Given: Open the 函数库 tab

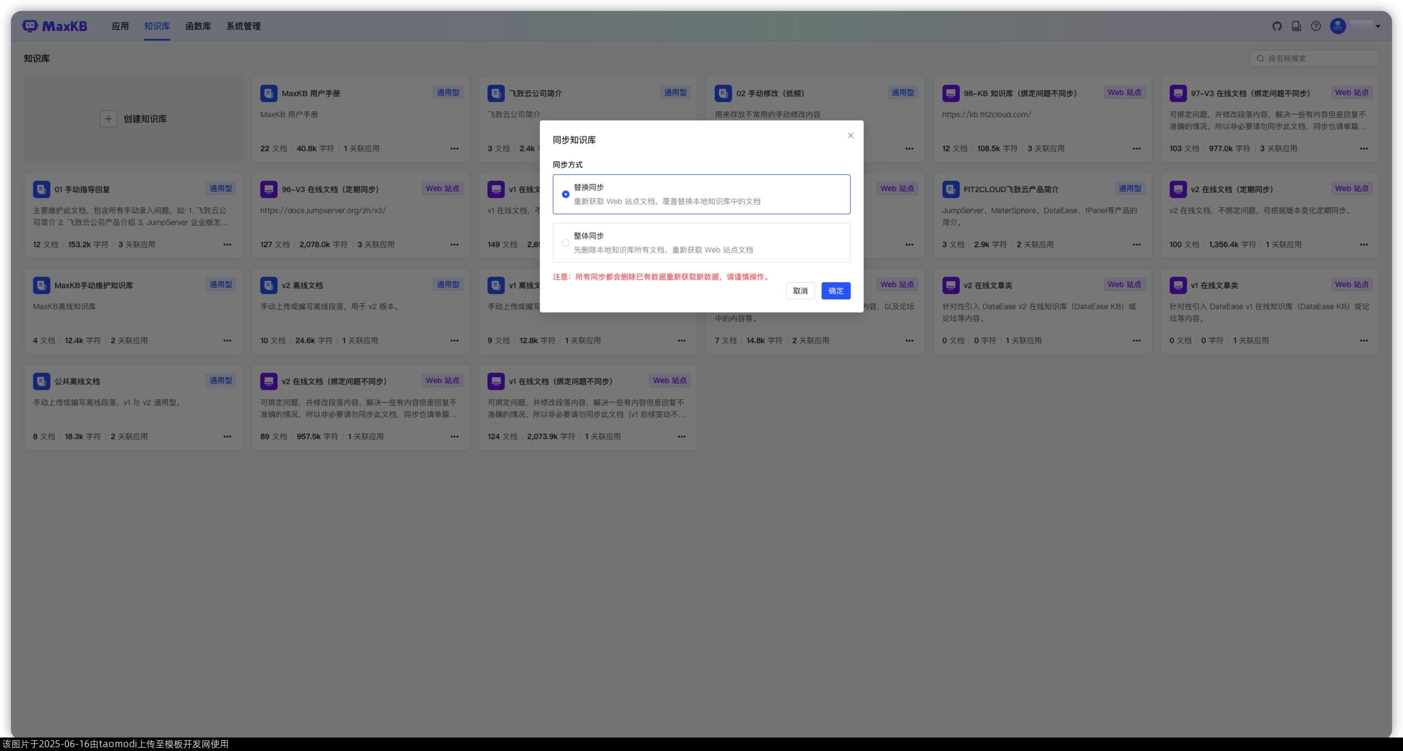Looking at the screenshot, I should click(198, 26).
